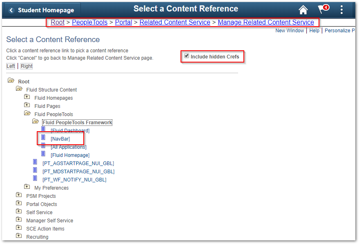The width and height of the screenshot is (359, 244).
Task: Click the Home icon in header
Action: tap(303, 10)
